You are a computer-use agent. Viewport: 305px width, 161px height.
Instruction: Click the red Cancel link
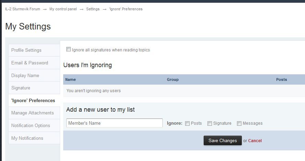point(255,140)
